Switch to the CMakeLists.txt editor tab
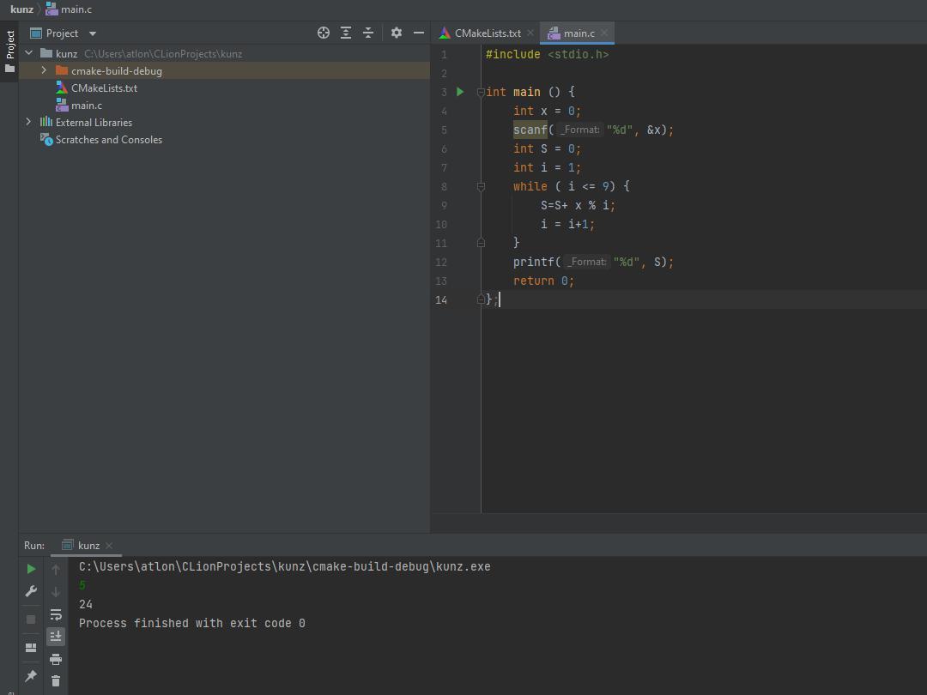The height and width of the screenshot is (695, 927). pos(487,33)
